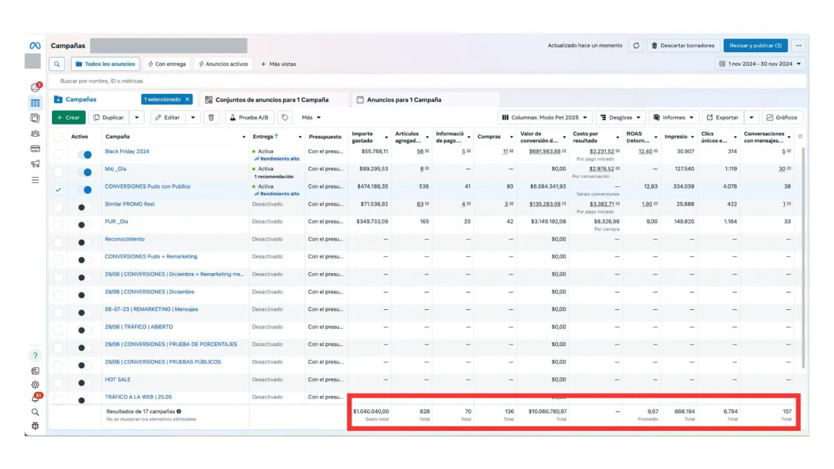Open the date range 1 nov - 30 nov dropdown
This screenshot has height=469, width=834.
pos(760,64)
